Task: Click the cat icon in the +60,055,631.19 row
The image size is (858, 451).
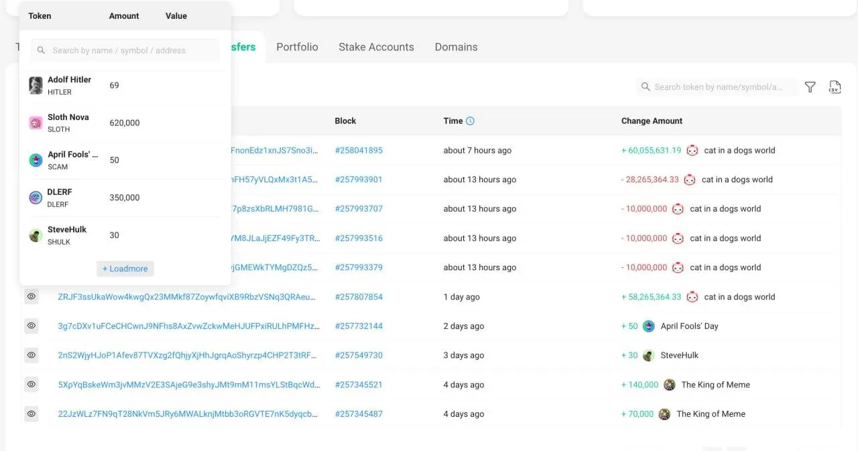Action: (x=692, y=151)
